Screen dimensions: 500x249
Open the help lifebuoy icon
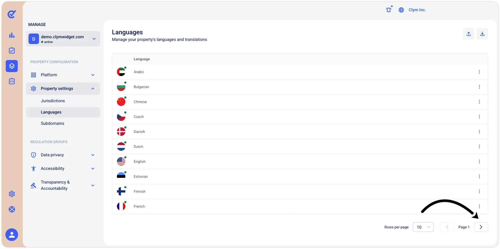tap(12, 209)
